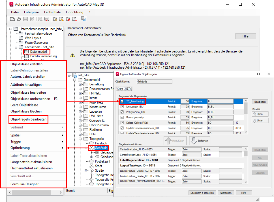This screenshot has height=202, width=274.
Task: Click the Oben up-arrow priority button
Action: pos(260,114)
